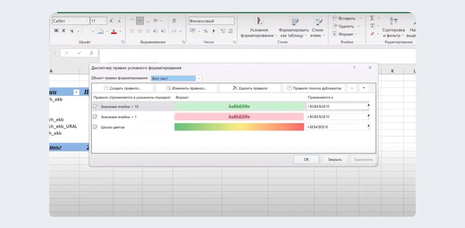Apply the fill color bucket

pyautogui.click(x=101, y=31)
